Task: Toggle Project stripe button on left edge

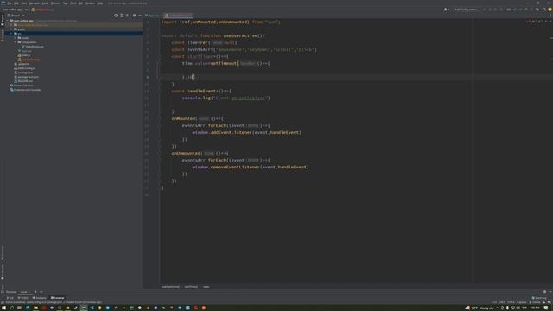Action: 3,20
